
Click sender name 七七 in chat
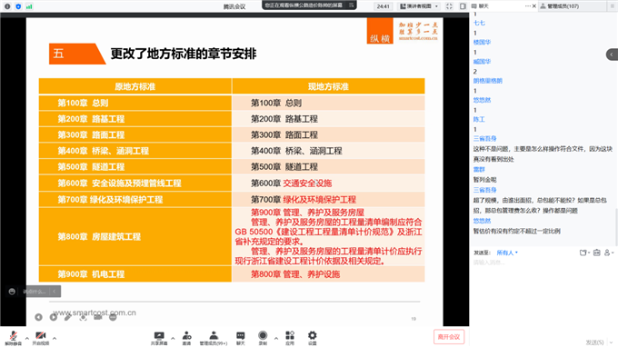point(479,23)
